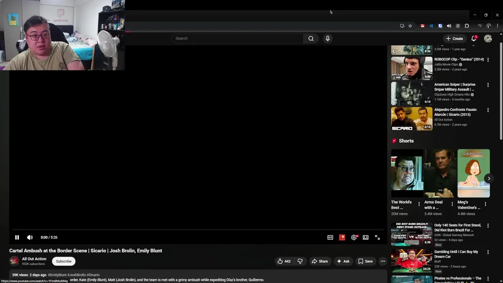This screenshot has width=503, height=283.
Task: Mute the video volume
Action: click(x=30, y=237)
